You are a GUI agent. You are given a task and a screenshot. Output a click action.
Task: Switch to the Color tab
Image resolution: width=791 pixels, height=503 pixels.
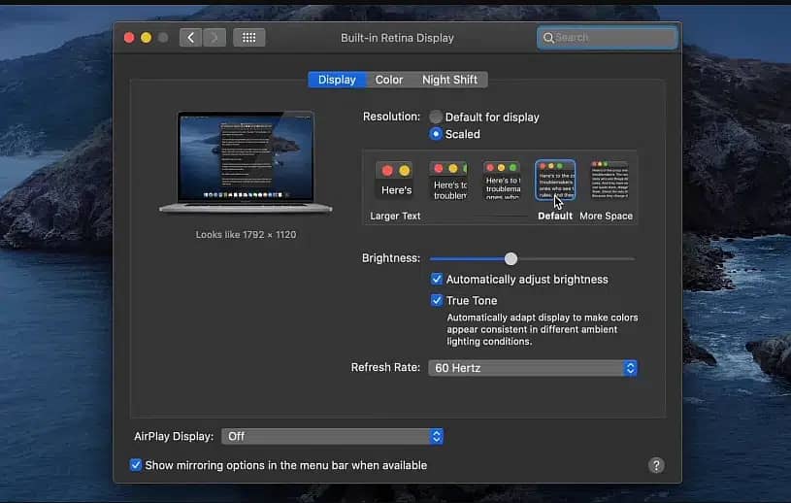[x=389, y=80]
